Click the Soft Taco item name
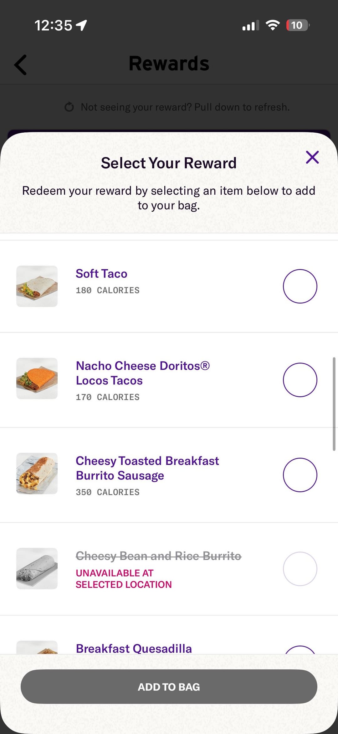Screen dimensions: 338x734 point(101,274)
